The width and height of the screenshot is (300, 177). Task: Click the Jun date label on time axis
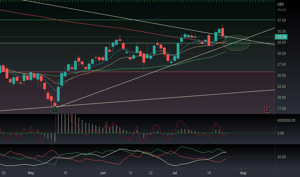click(x=103, y=173)
